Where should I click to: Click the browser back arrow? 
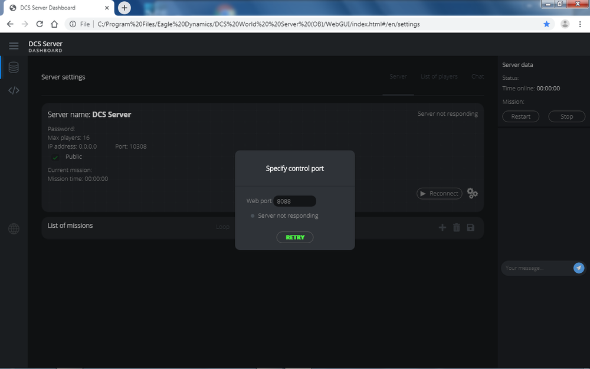pos(10,24)
